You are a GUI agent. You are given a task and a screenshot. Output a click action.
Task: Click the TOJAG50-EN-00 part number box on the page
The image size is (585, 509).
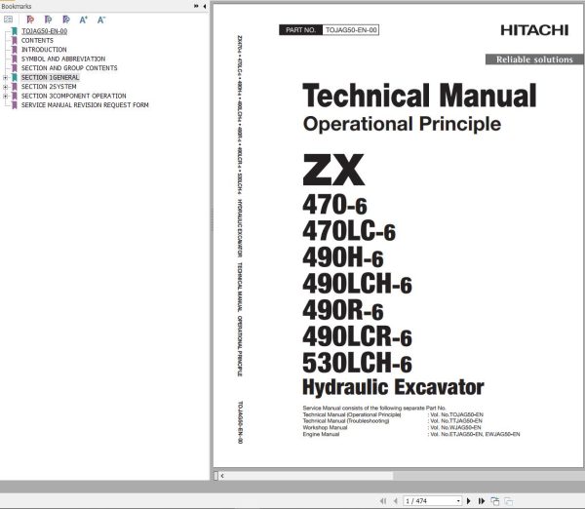351,30
